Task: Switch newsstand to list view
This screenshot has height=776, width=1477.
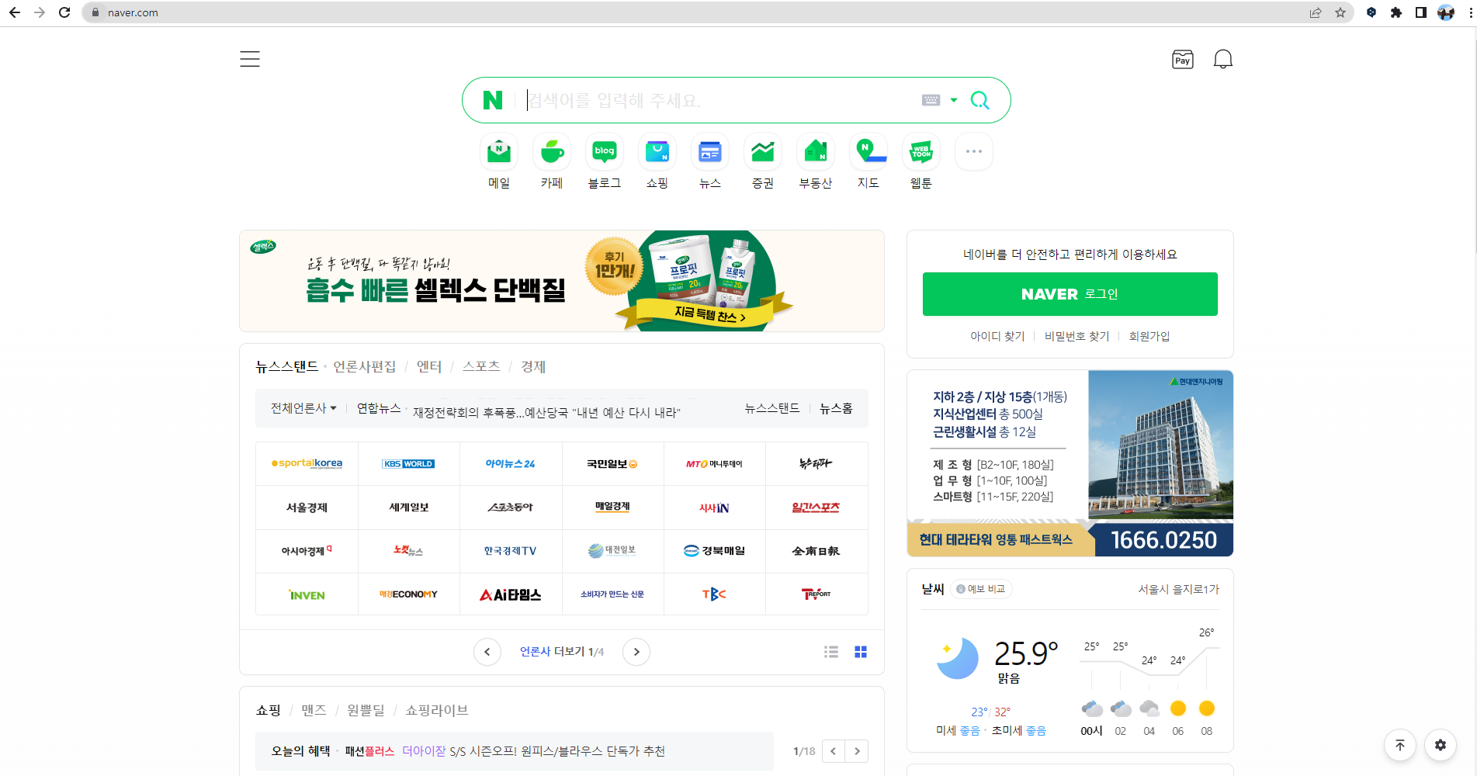Action: (x=831, y=652)
